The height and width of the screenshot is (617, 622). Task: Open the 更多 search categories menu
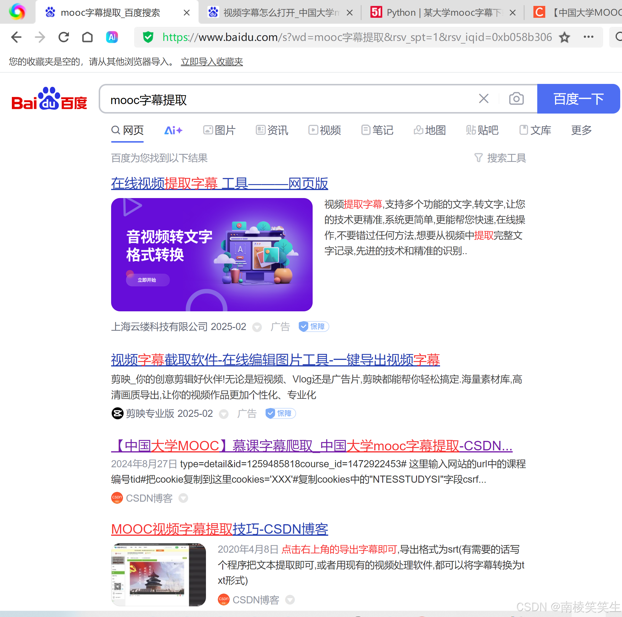(x=581, y=130)
